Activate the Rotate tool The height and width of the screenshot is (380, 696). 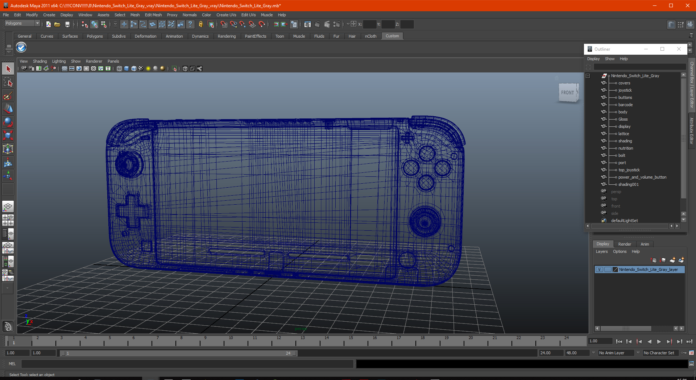point(8,122)
